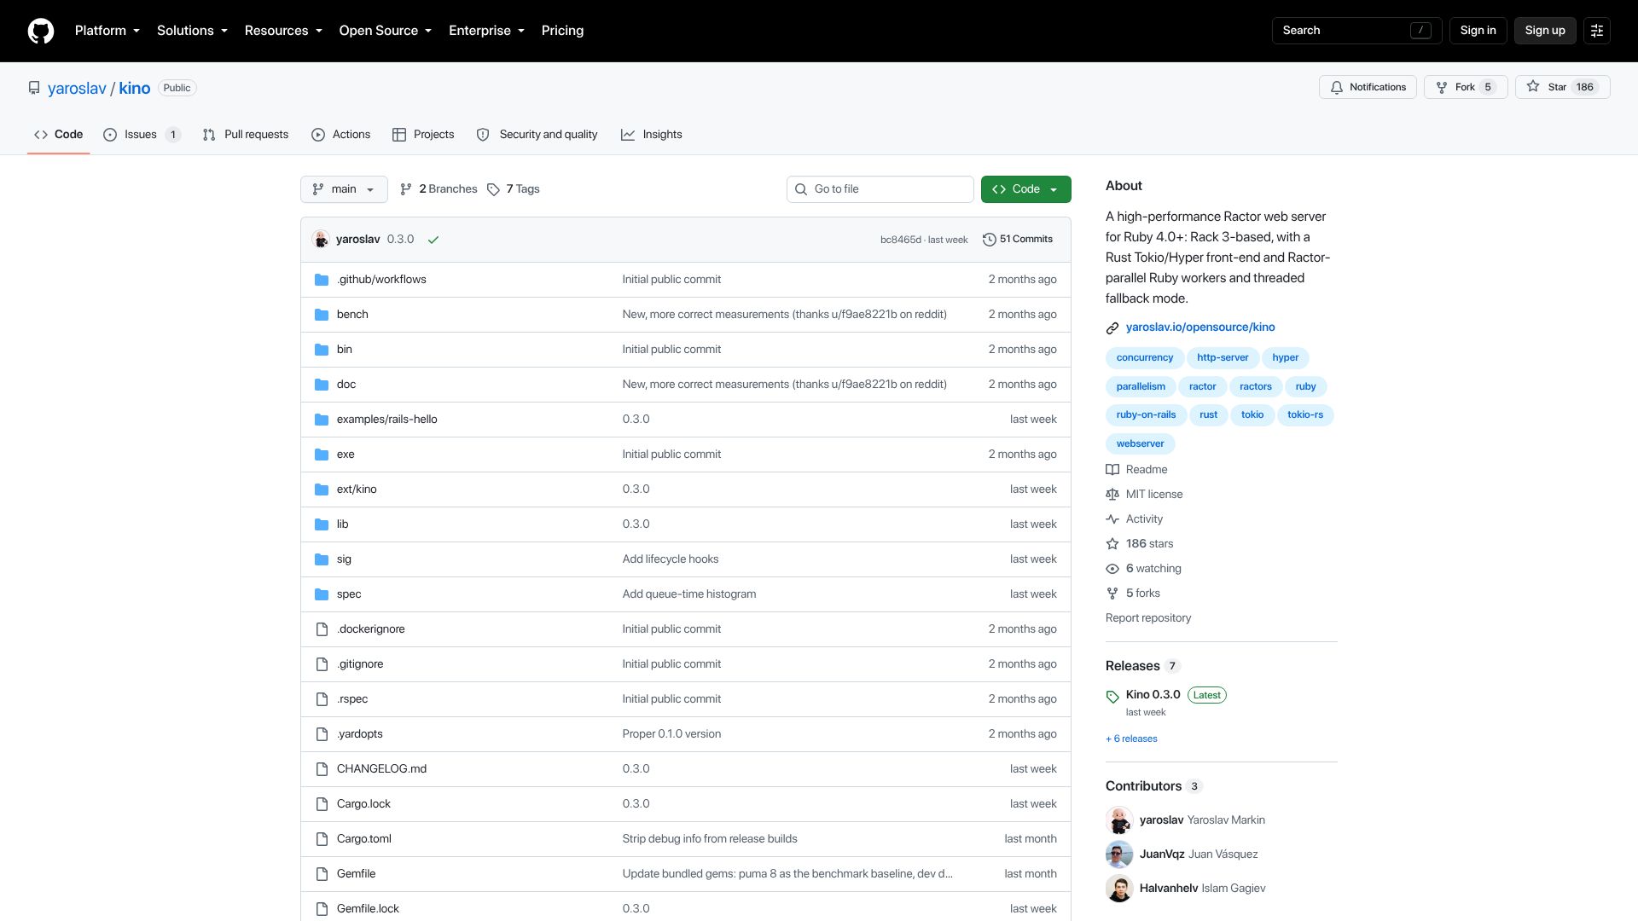View the 2 Branches link
Screen dimensions: 1638x921
click(439, 189)
